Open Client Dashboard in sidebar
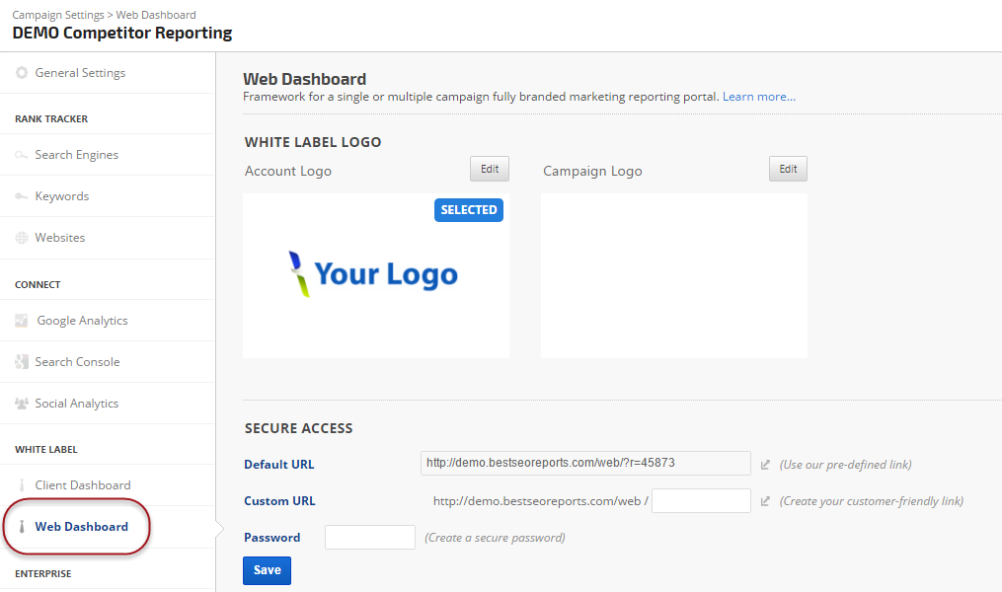 [x=82, y=485]
